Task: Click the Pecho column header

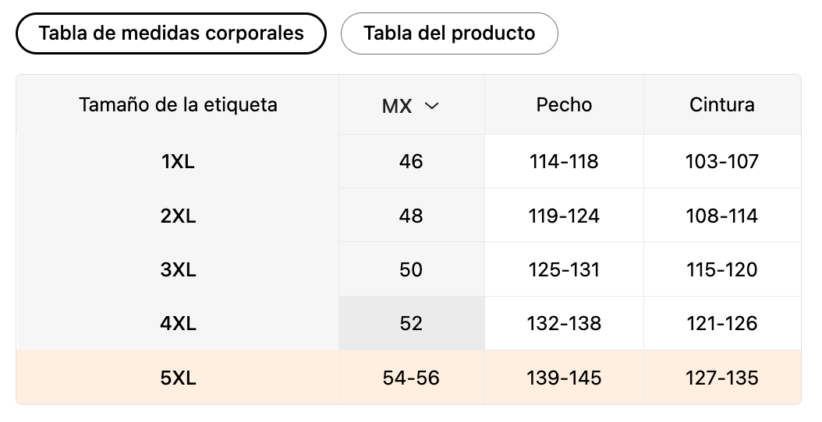Action: (564, 104)
